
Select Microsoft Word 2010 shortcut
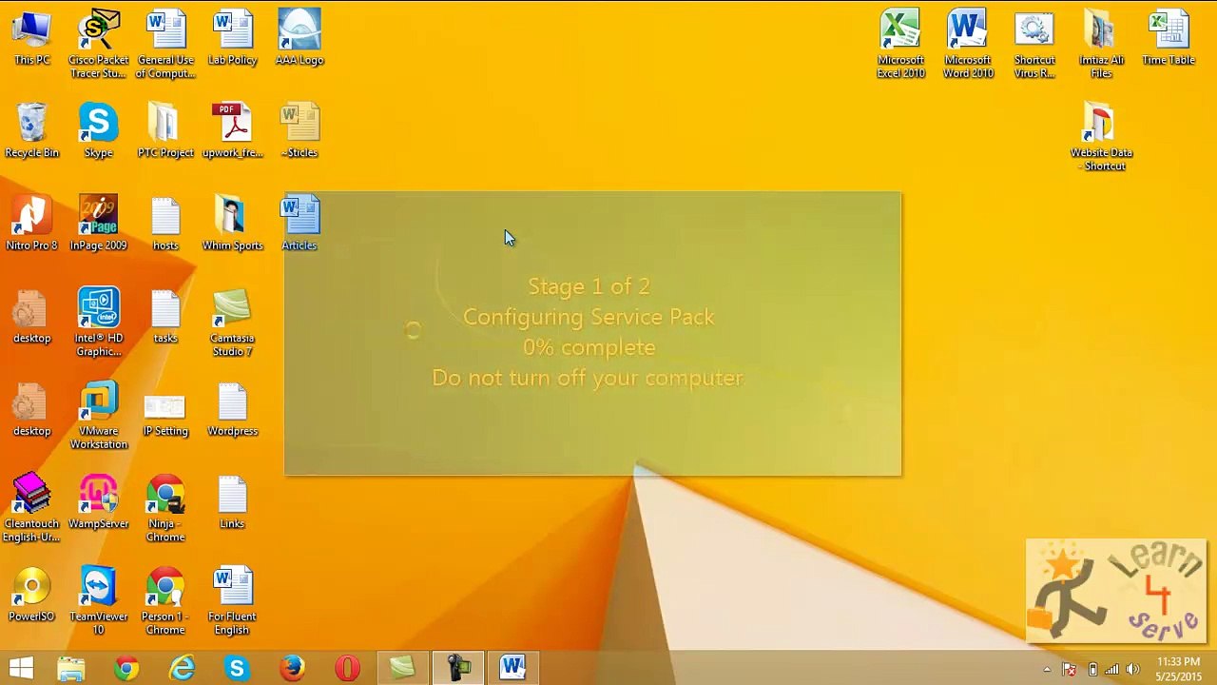(x=968, y=45)
